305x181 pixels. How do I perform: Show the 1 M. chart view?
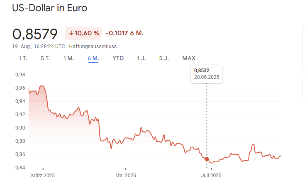click(68, 58)
